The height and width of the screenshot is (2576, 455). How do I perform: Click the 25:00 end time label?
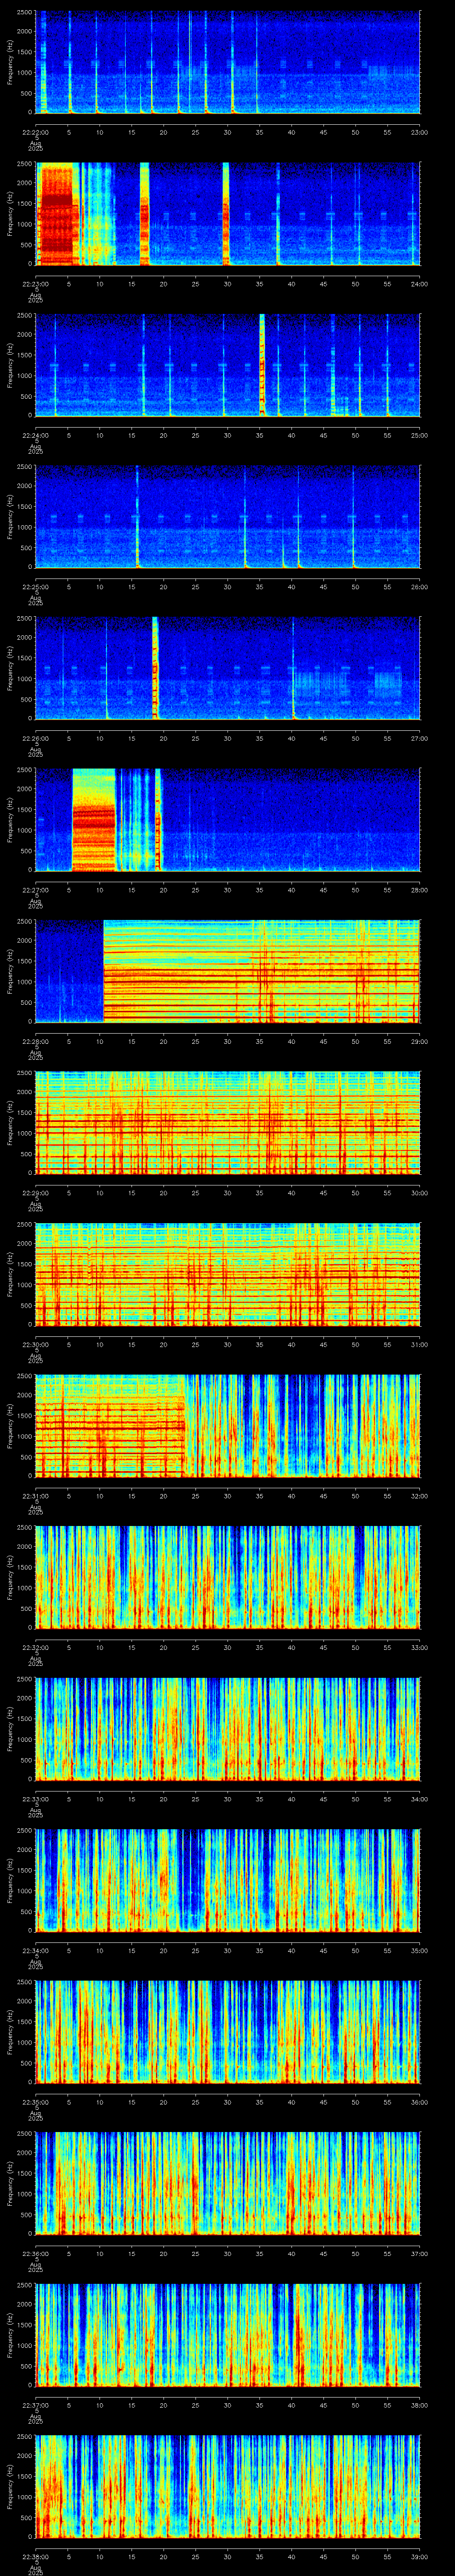(x=419, y=435)
